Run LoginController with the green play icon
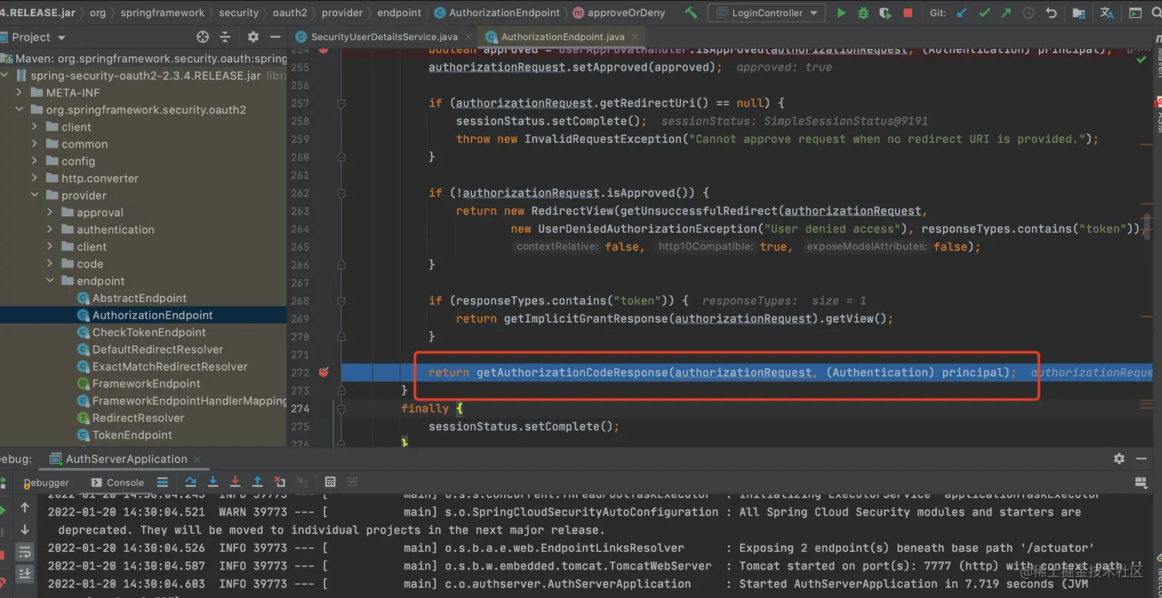Screen dimensions: 1162x598 tap(841, 13)
